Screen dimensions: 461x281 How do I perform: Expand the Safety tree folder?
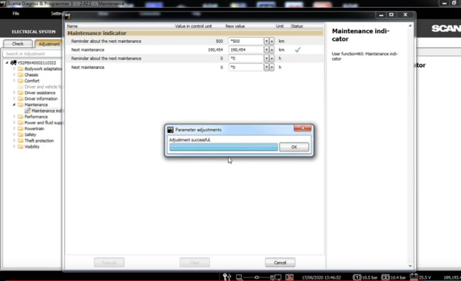point(14,135)
